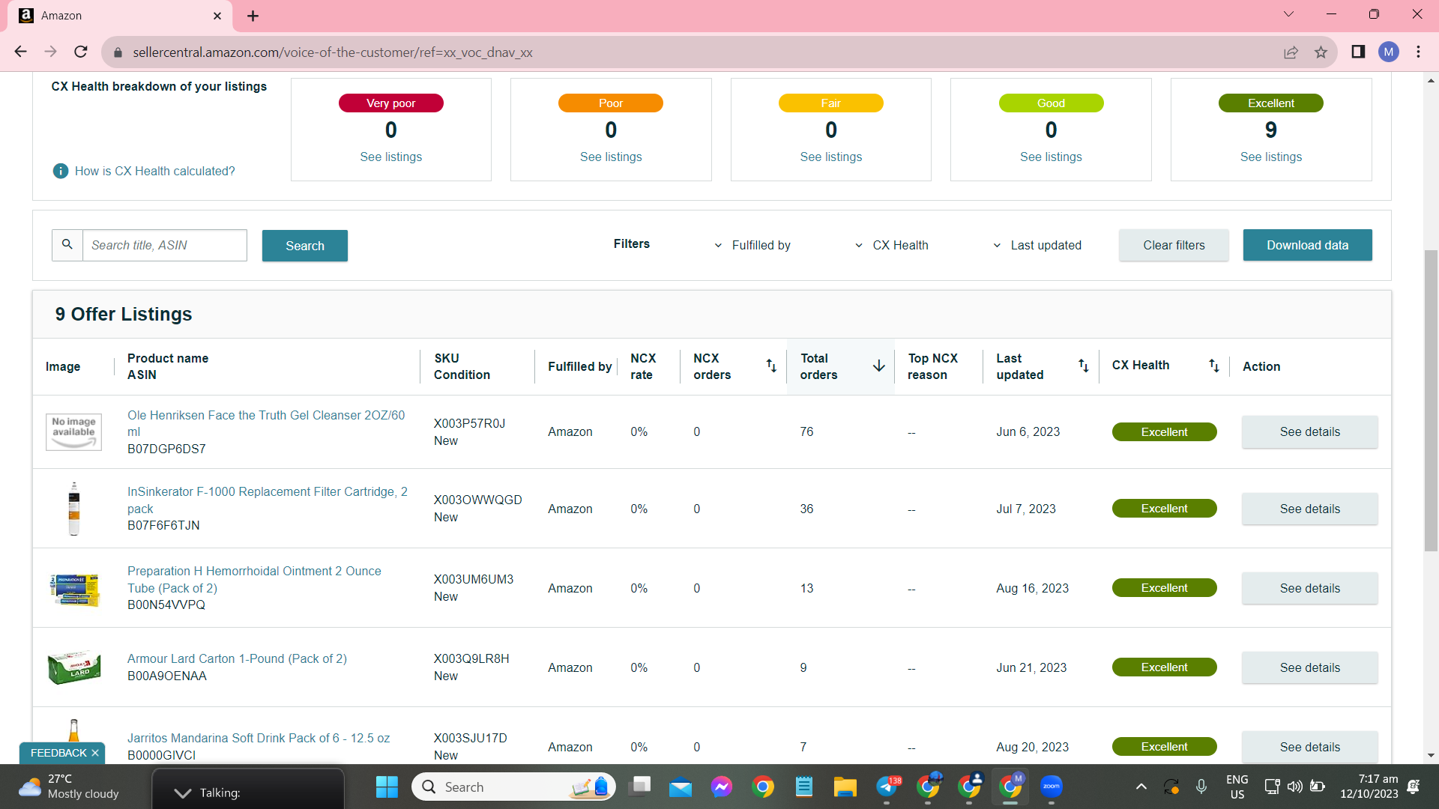Click the microphone icon in the system tray

click(x=1201, y=787)
